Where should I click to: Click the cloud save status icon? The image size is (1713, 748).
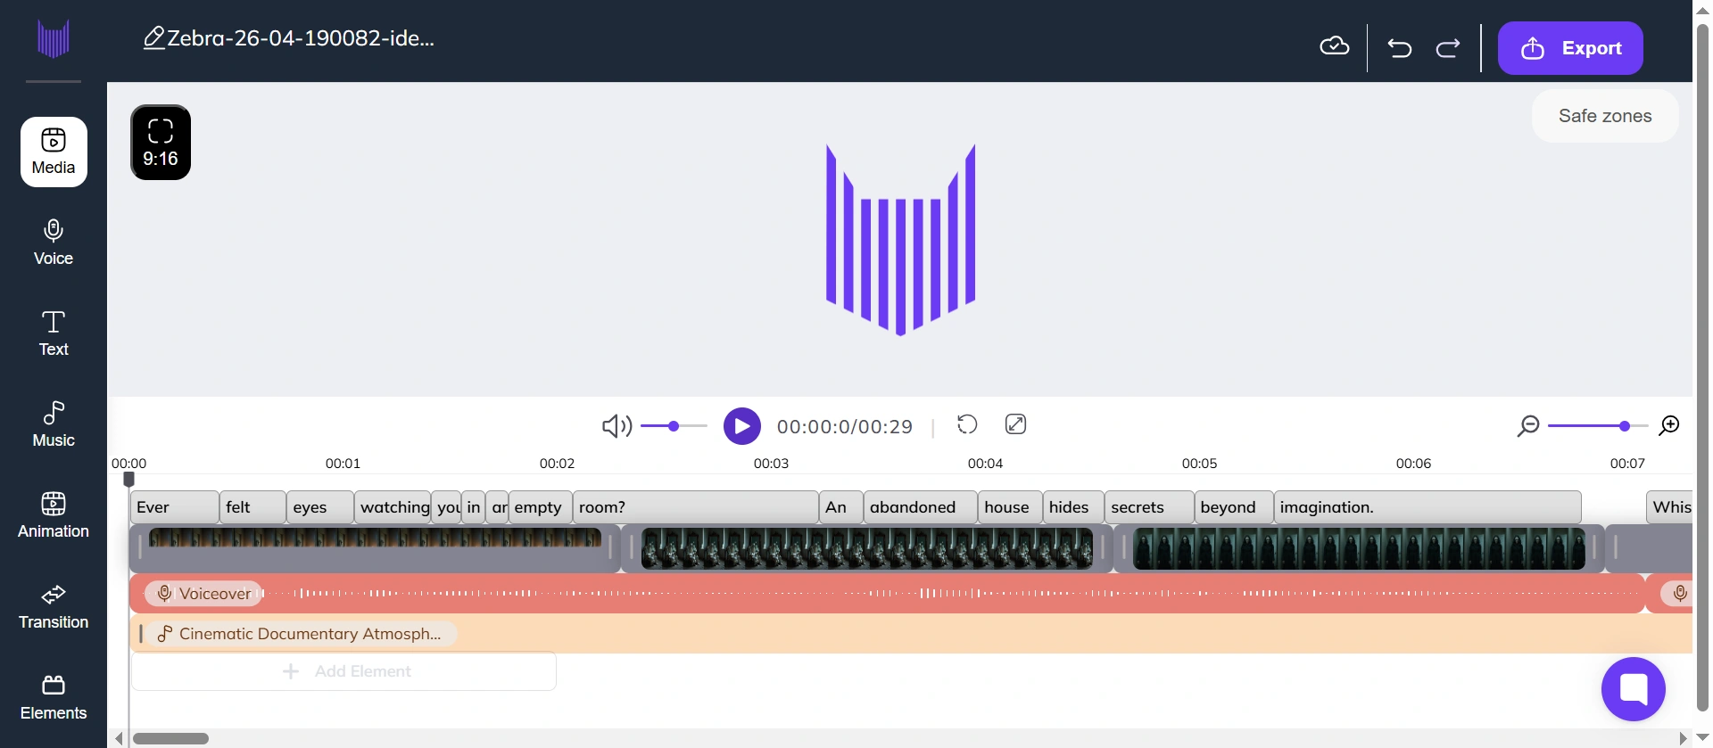coord(1335,46)
